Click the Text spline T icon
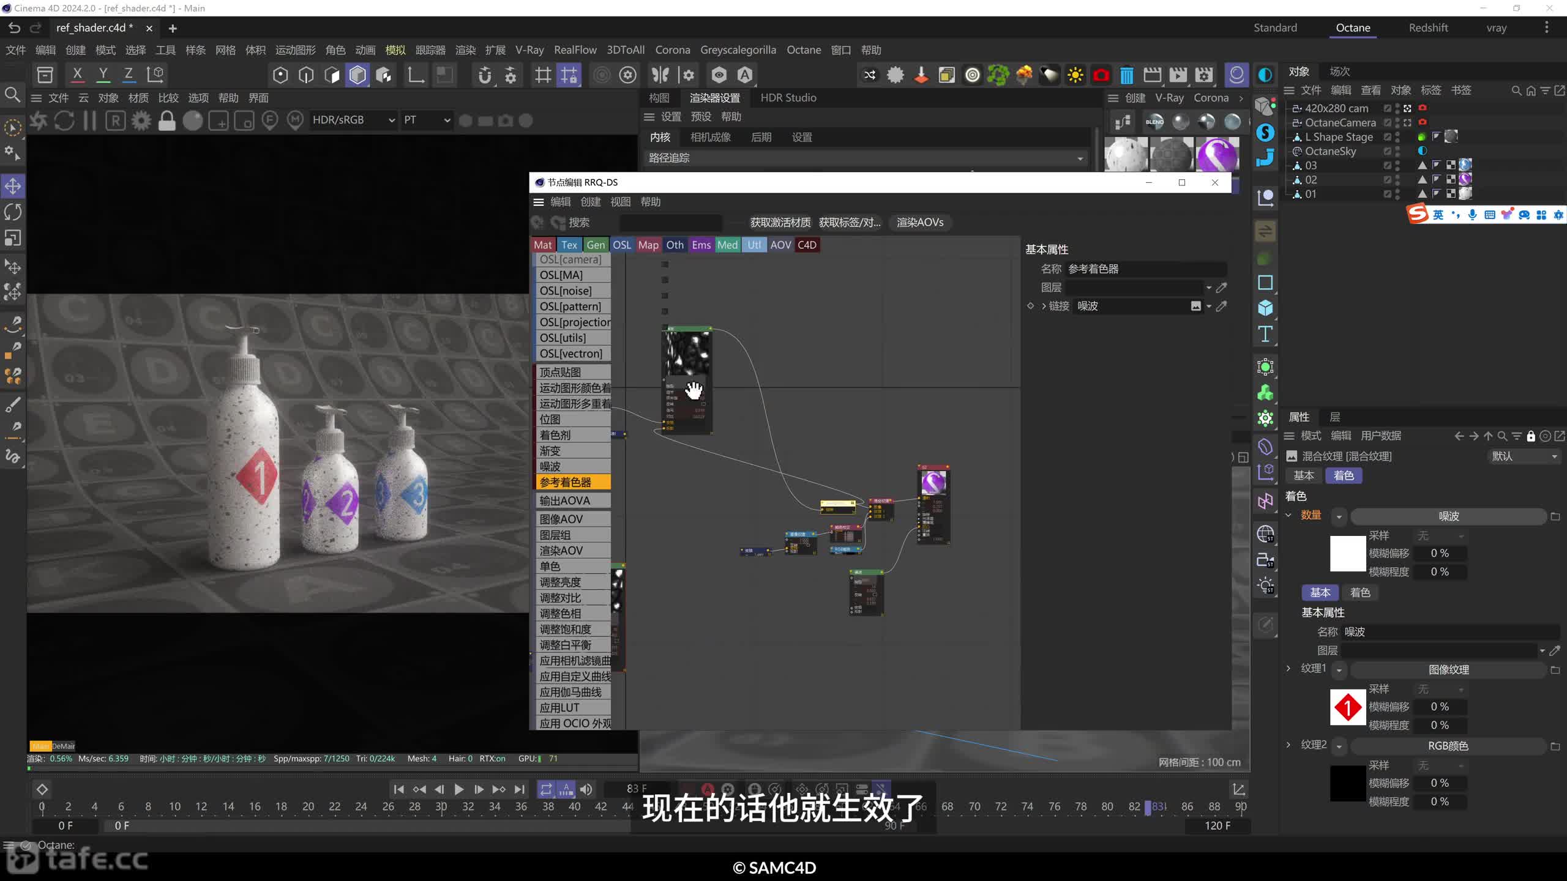 [1265, 333]
